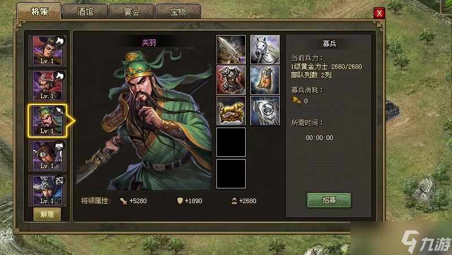Open the 宴会 tab
The width and height of the screenshot is (452, 255).
(132, 12)
